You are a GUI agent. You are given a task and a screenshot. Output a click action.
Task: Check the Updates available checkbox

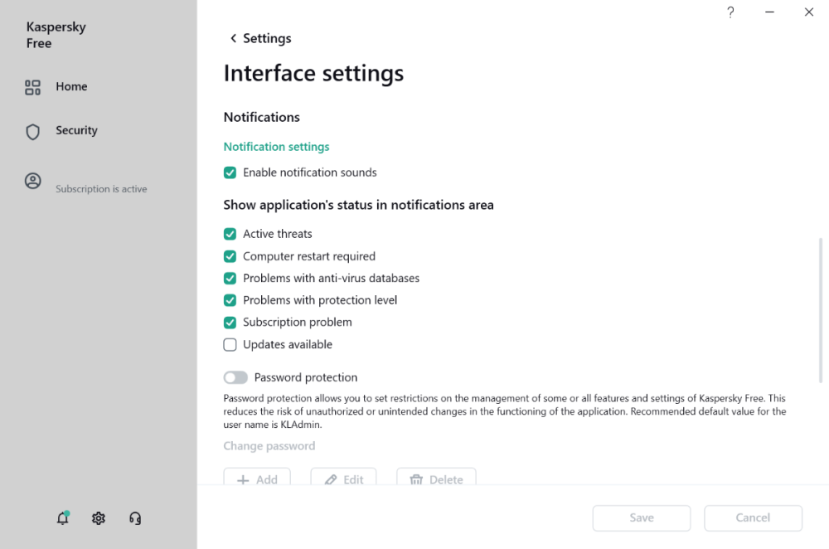pos(230,344)
